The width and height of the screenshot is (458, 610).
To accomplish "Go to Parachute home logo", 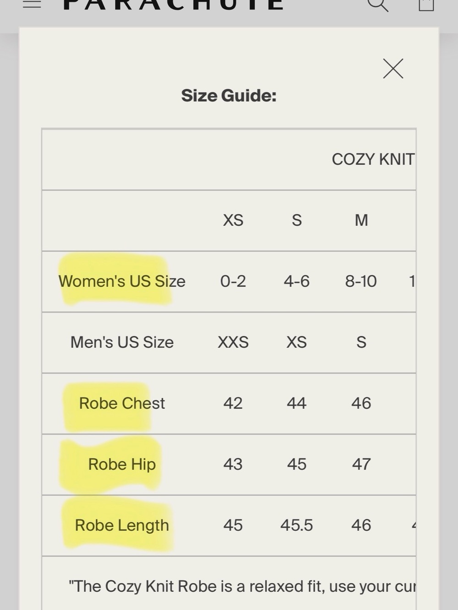I will pyautogui.click(x=173, y=4).
